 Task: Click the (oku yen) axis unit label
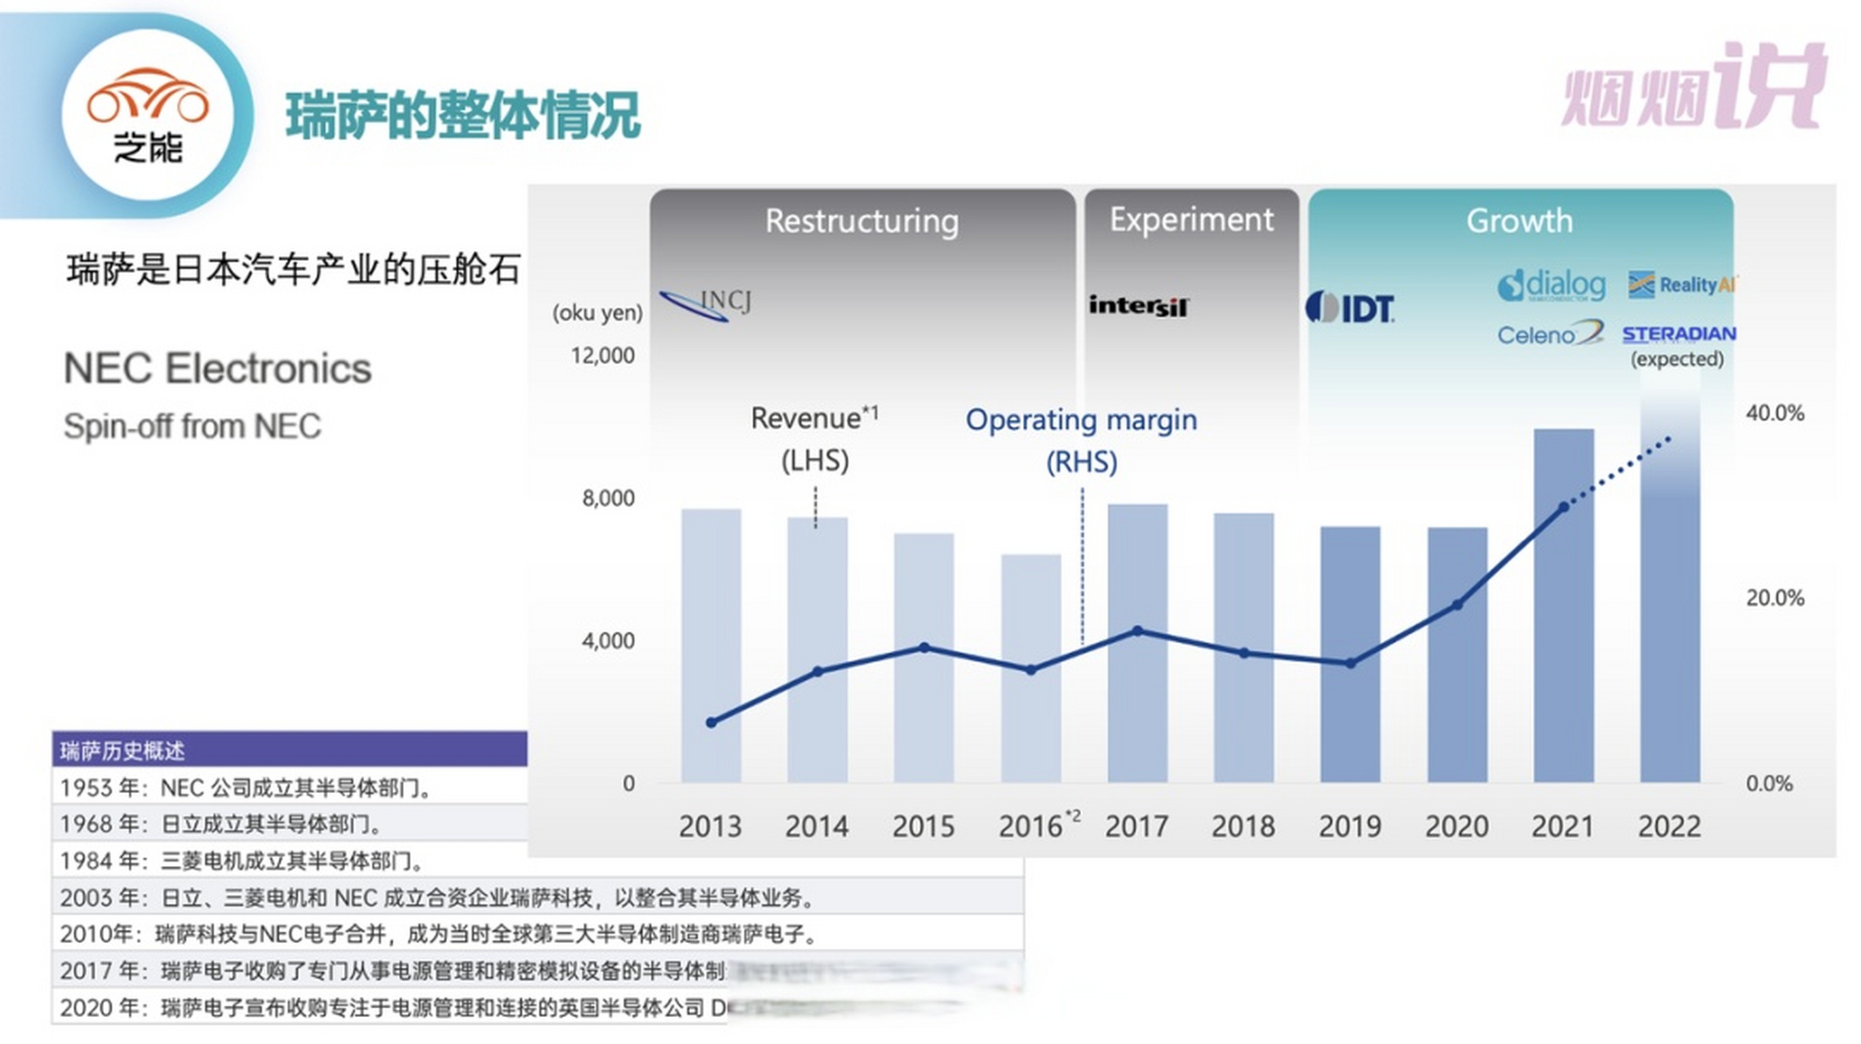(x=597, y=312)
